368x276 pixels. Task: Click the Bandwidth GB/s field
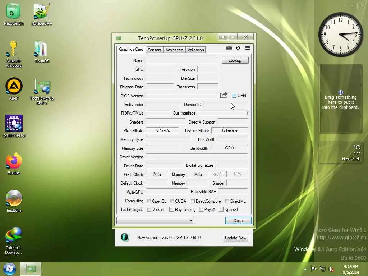[229, 148]
